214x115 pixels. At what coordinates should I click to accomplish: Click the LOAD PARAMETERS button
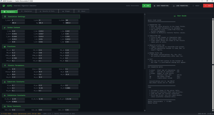[x=180, y=6]
